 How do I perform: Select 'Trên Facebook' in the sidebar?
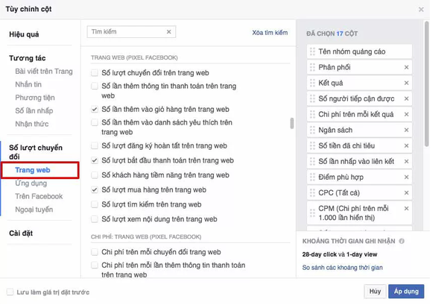39,196
